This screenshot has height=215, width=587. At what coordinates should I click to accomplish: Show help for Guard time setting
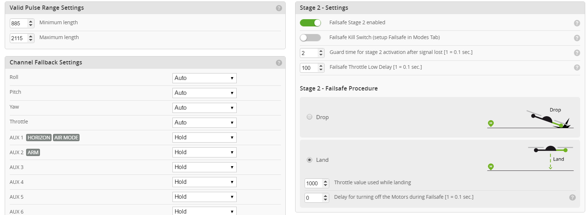tap(577, 53)
